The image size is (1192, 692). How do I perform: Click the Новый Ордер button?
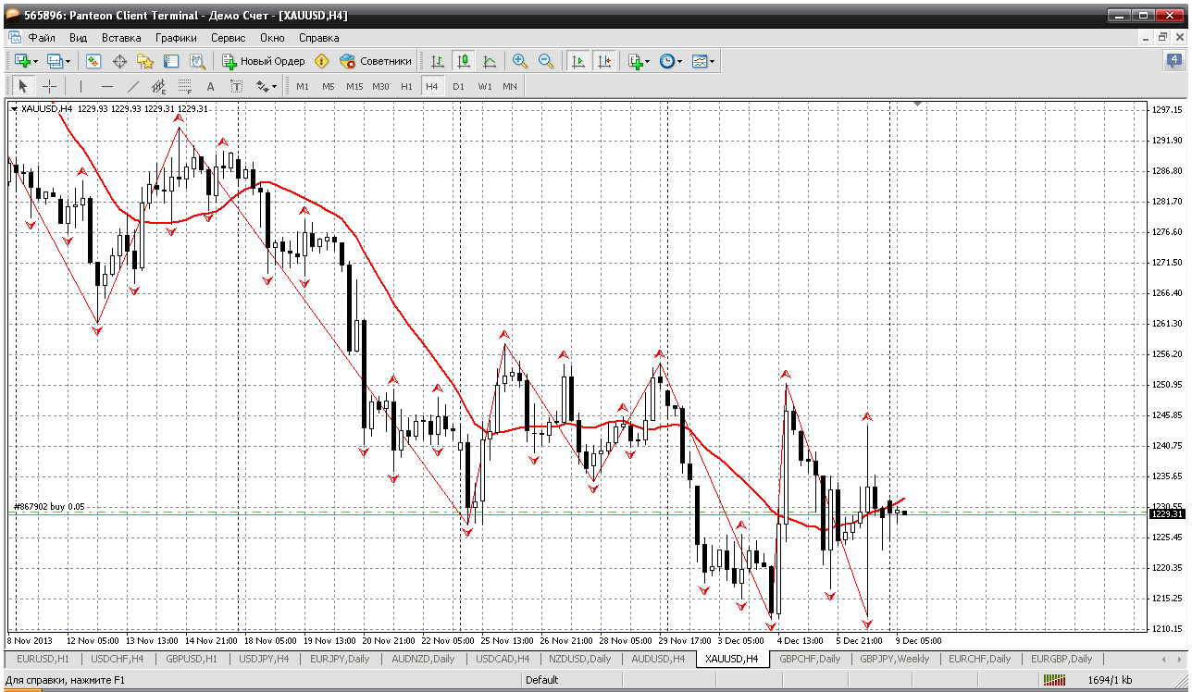(x=264, y=61)
